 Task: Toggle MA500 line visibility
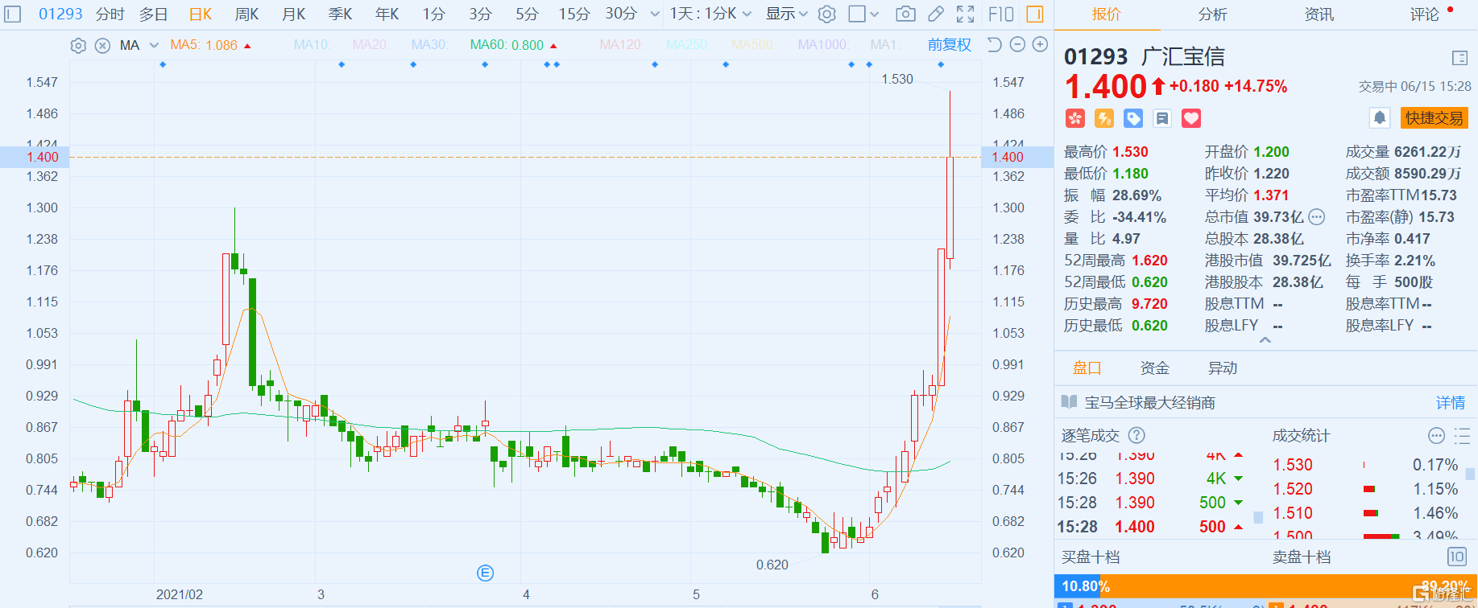coord(752,45)
